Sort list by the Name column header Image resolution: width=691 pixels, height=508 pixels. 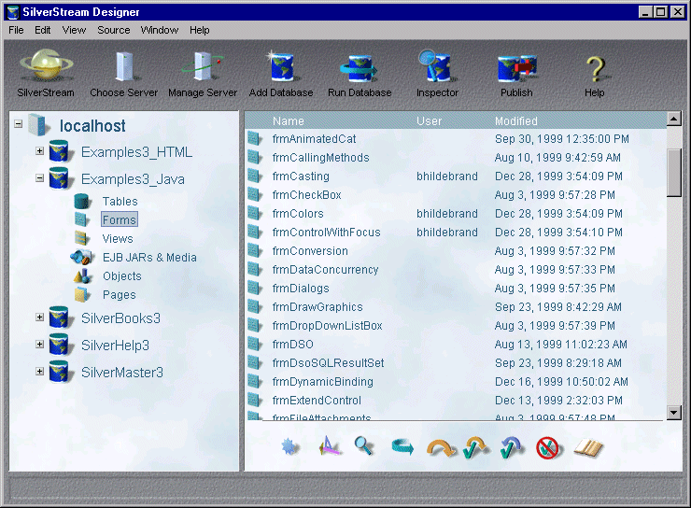click(289, 120)
